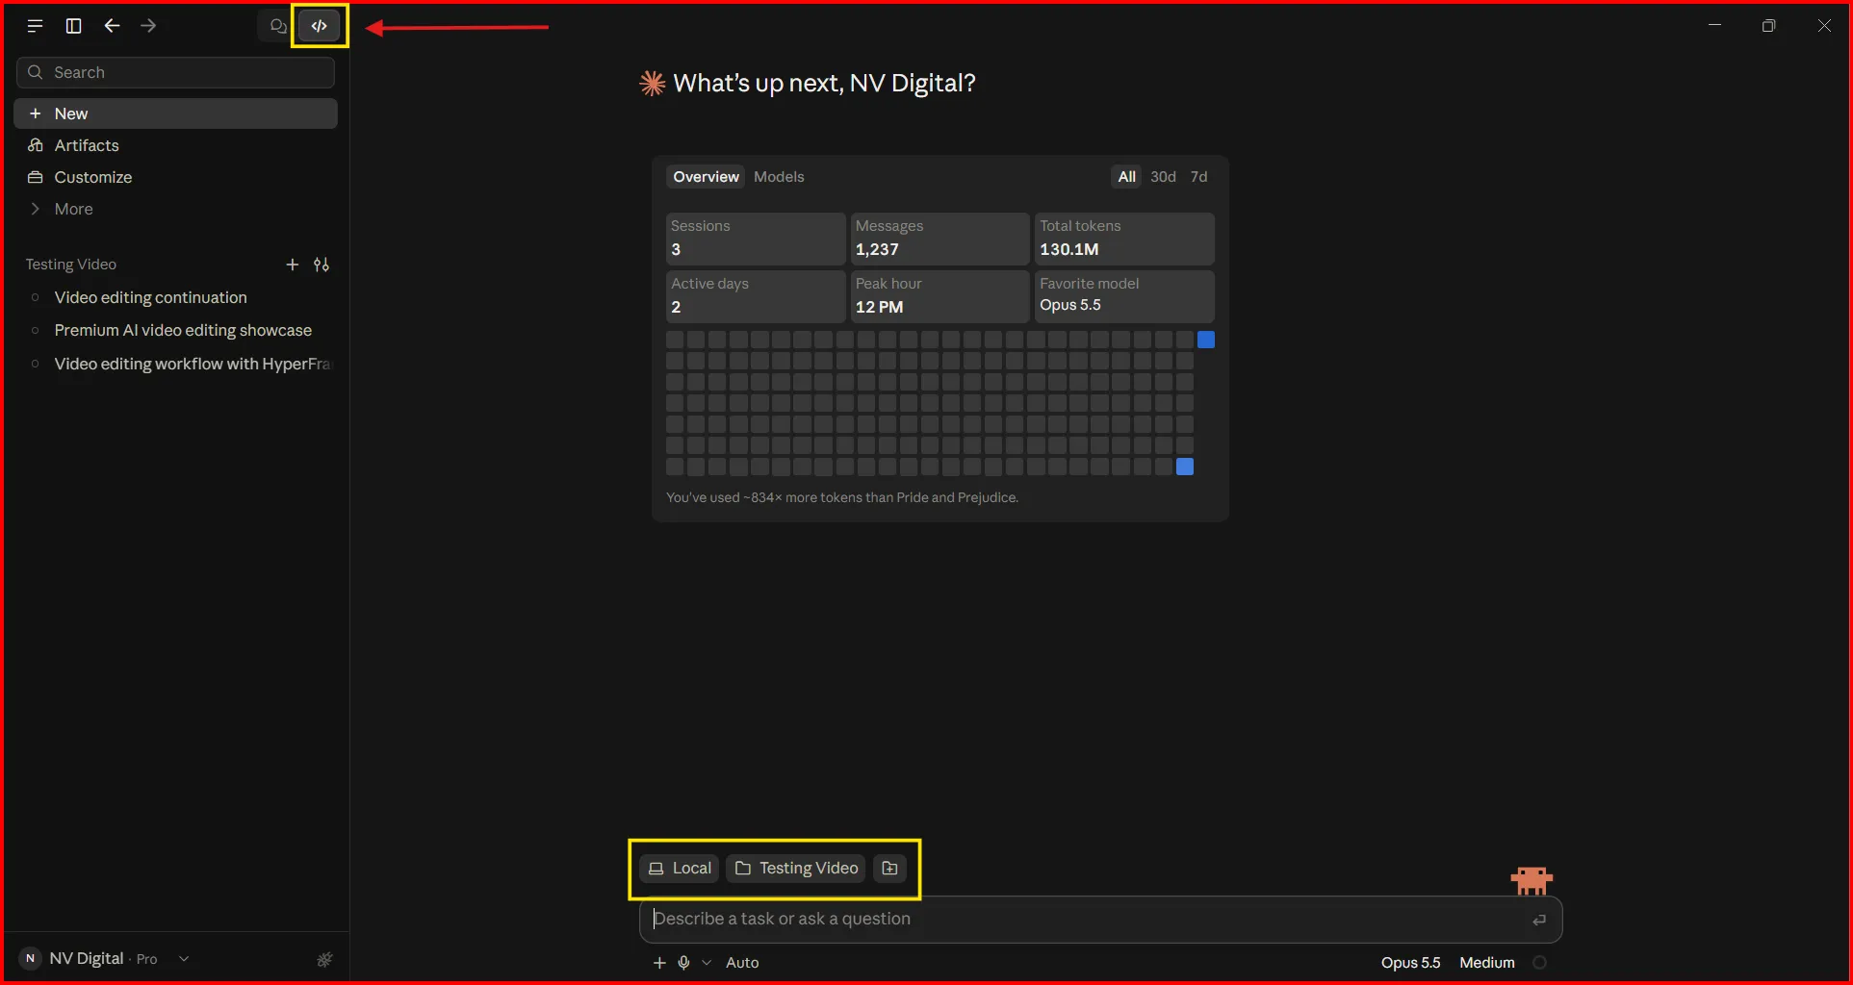1853x985 pixels.
Task: Open the Local environment selector
Action: [680, 869]
